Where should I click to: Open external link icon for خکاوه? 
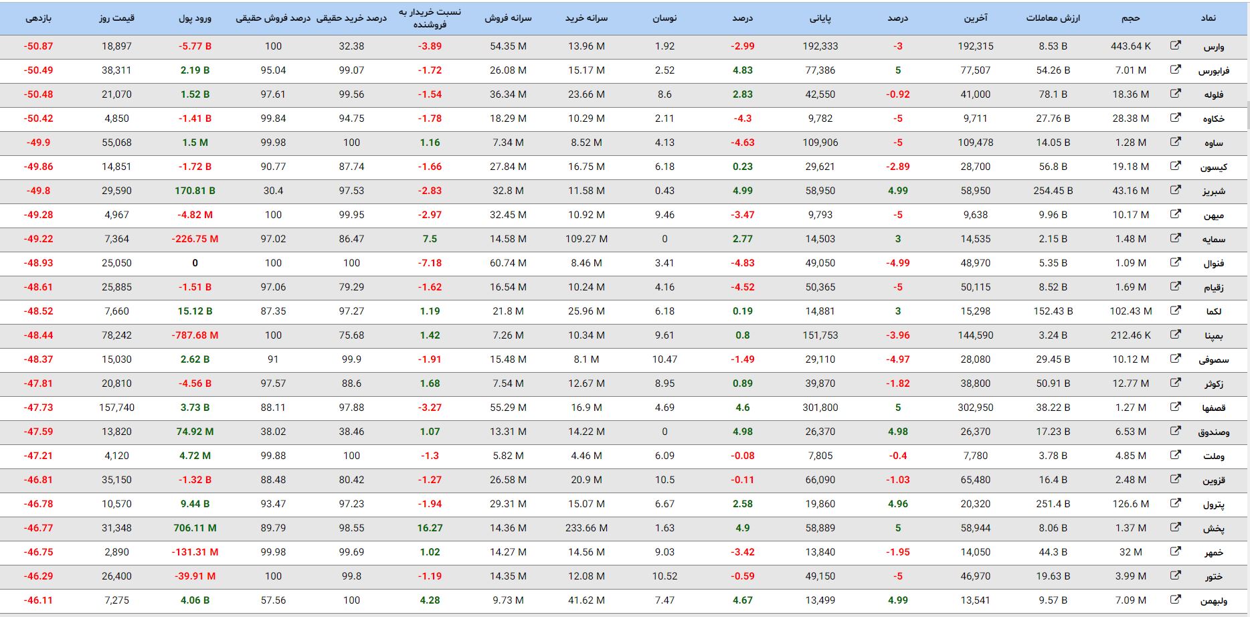[1176, 118]
